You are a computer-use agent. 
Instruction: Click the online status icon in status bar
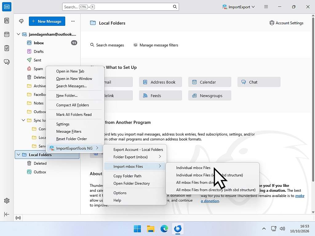pyautogui.click(x=18, y=218)
